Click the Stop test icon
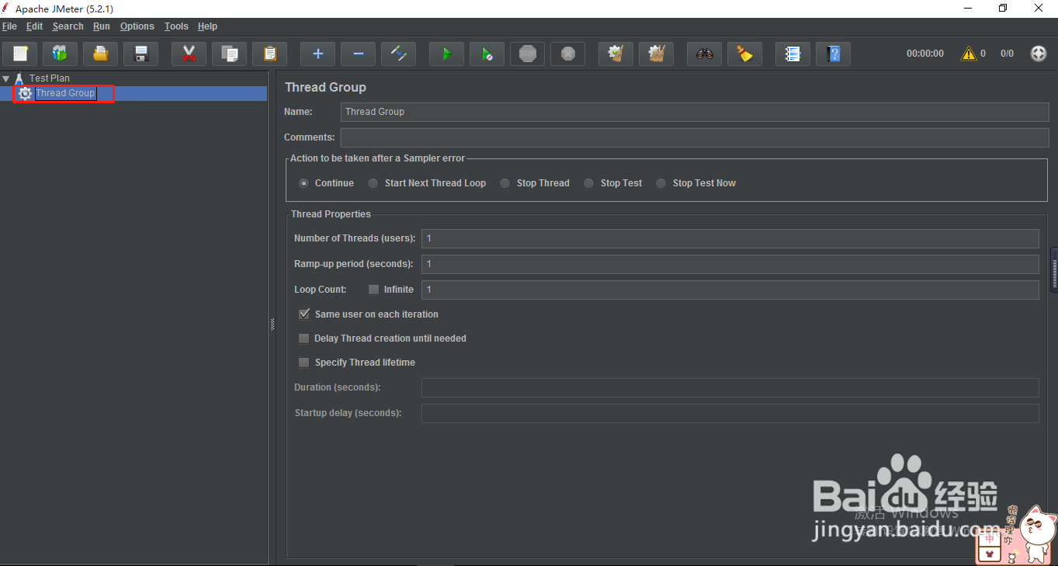The height and width of the screenshot is (566, 1058). pos(527,54)
